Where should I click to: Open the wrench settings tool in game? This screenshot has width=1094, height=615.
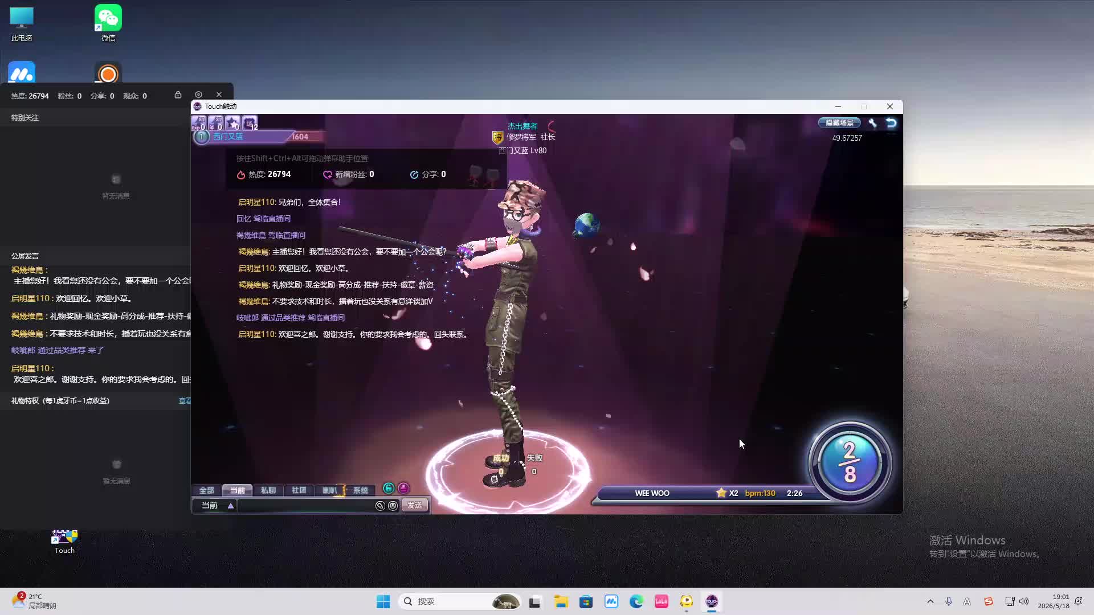click(872, 122)
